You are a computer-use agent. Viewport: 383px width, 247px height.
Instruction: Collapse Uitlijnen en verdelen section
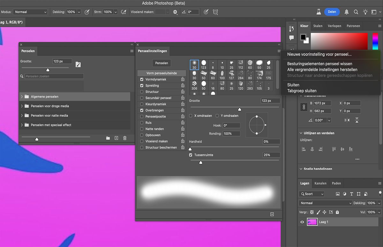click(x=301, y=133)
